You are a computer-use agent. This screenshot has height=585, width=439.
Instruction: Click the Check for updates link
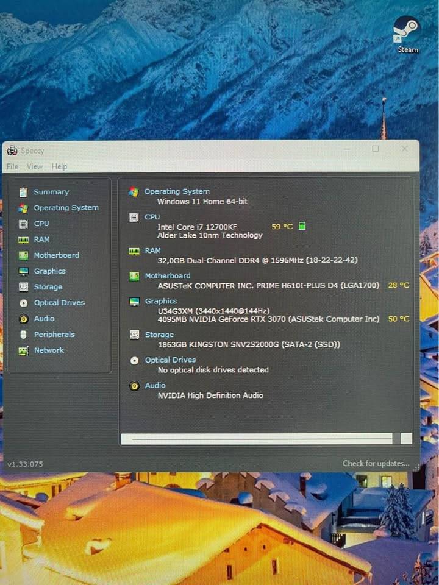[376, 463]
